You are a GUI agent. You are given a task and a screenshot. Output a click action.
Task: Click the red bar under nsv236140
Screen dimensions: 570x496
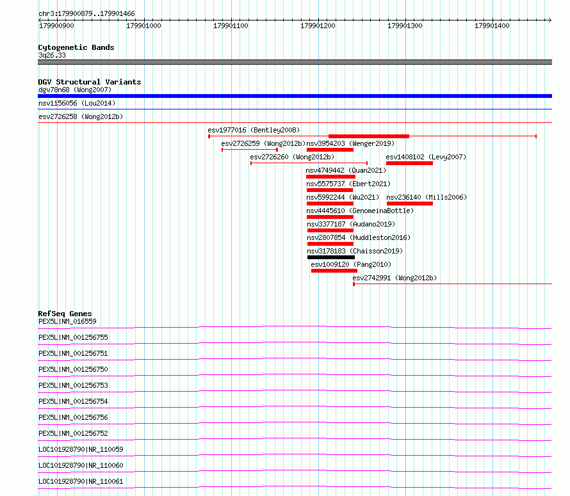point(410,204)
